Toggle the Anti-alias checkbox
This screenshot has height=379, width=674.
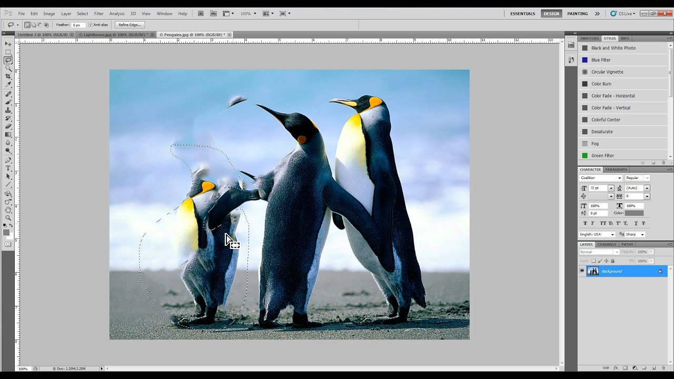pyautogui.click(x=91, y=25)
